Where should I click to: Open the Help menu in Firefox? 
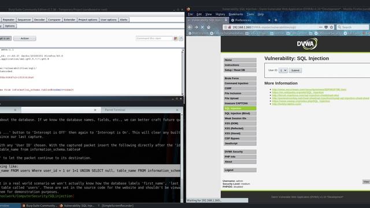click(261, 14)
